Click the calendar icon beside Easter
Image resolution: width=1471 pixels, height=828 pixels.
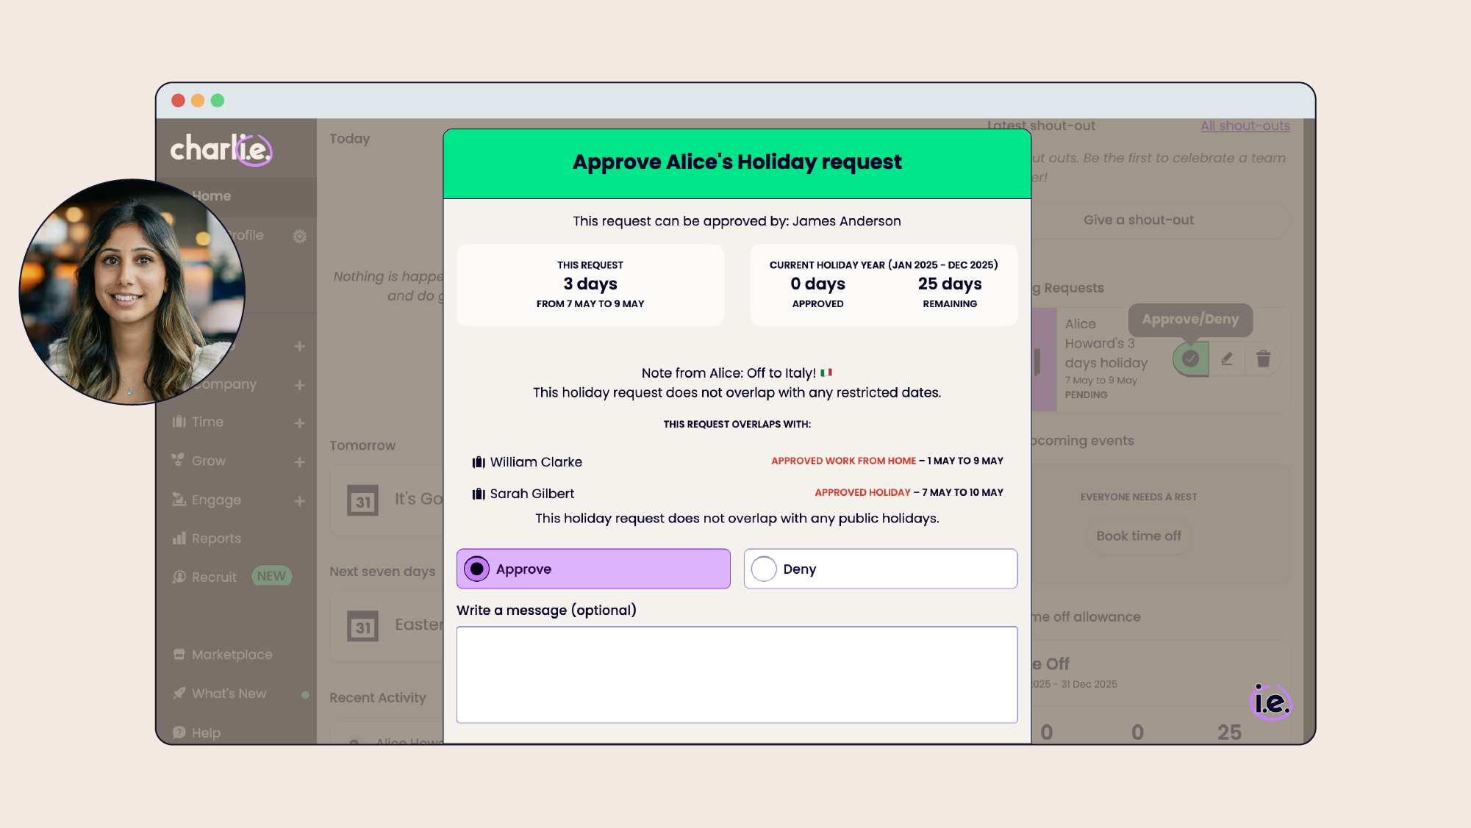(362, 627)
